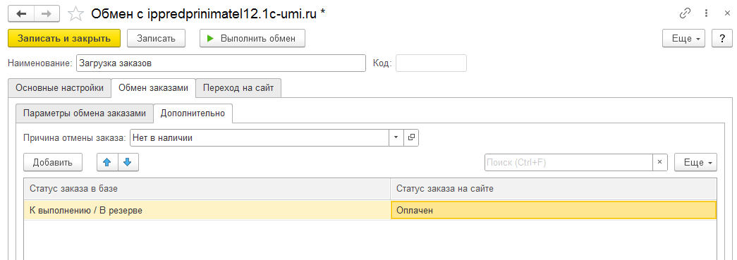
Task: Open the Еще menu above the table
Action: pos(696,162)
